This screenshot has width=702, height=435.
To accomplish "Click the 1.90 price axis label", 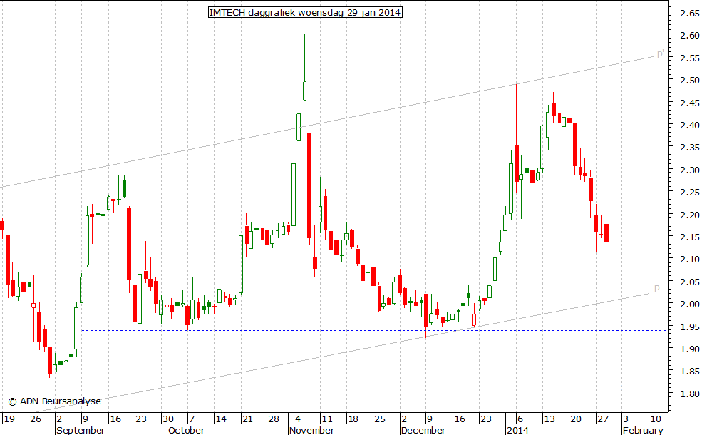I will click(x=689, y=349).
